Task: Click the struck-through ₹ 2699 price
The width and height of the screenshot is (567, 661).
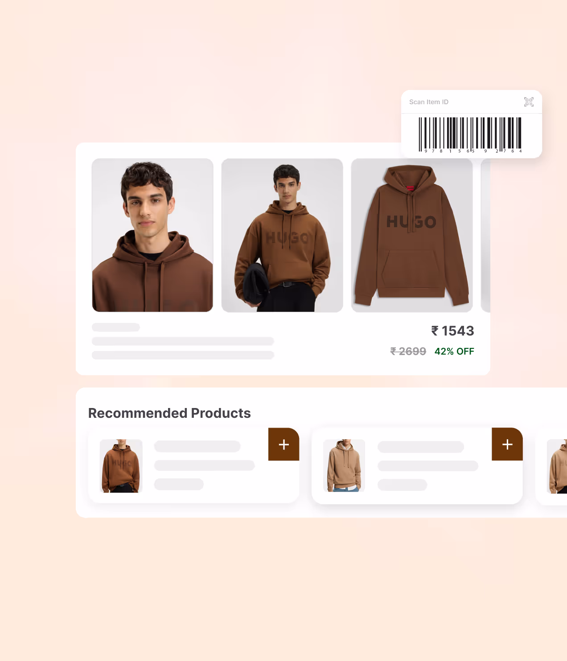Action: pos(408,351)
